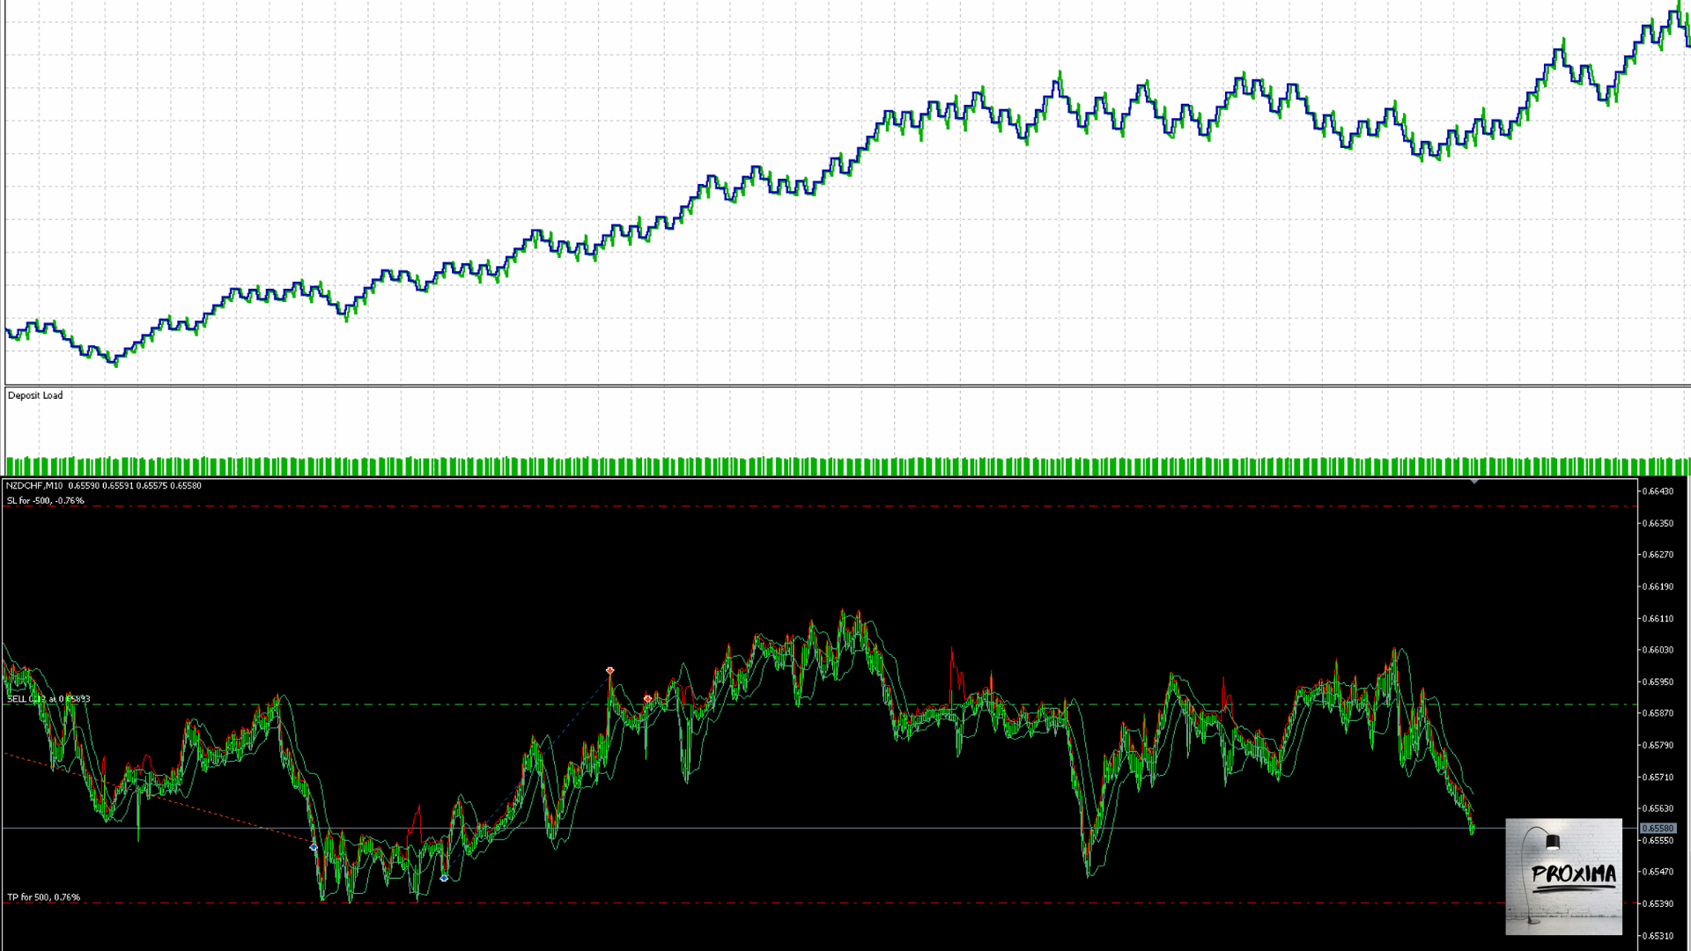Viewport: 1691px width, 951px height.
Task: Click the 0.65310 price scale label
Action: point(1660,936)
